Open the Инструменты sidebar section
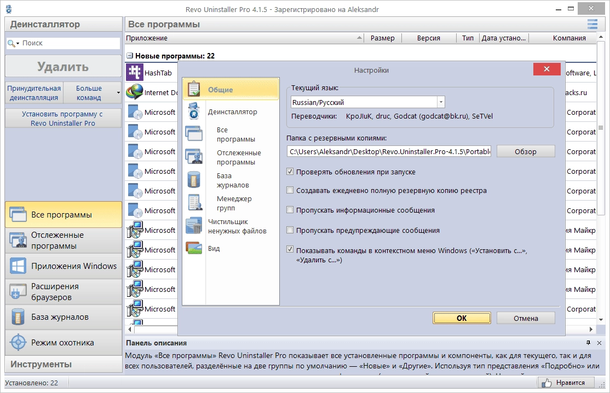Screen dimensions: 610x393 click(x=64, y=364)
